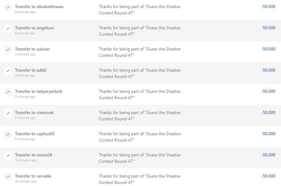The image size is (281, 186).
Task: Click transfer icon beside cayitus63 row
Action: coord(8,135)
